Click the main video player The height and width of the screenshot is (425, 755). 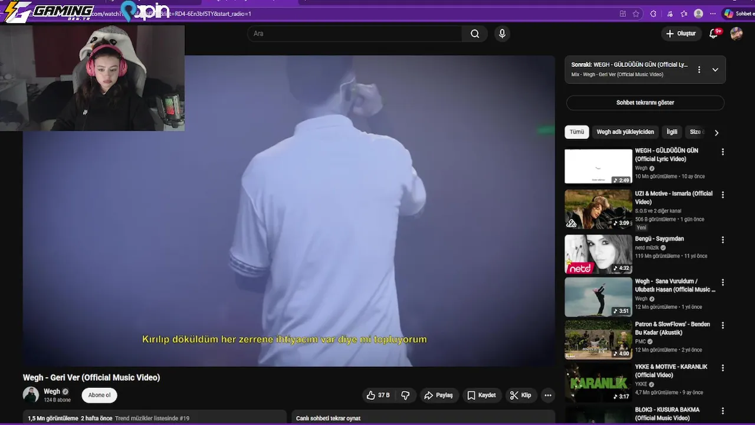[x=289, y=211]
